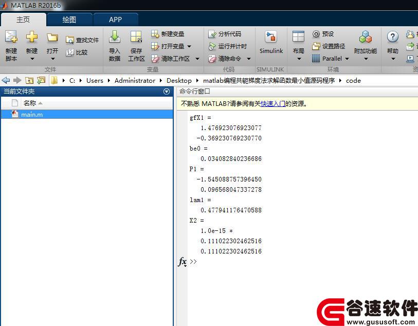Go up one folder level
The width and height of the screenshot is (418, 326).
point(29,80)
